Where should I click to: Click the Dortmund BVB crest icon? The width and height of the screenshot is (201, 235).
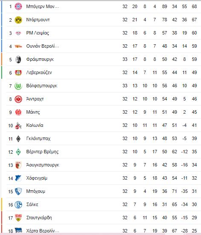(18, 20)
